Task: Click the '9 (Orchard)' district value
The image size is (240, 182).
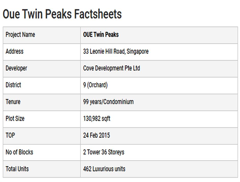Action: pos(95,85)
